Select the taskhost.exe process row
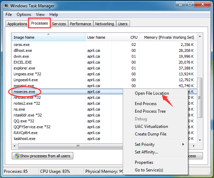This screenshot has height=178, width=214. click(67, 139)
